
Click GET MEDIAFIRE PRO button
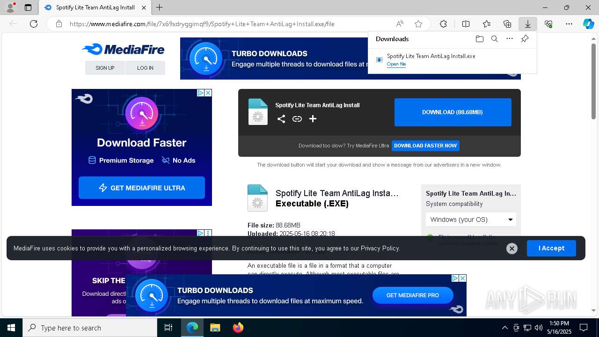tap(413, 295)
